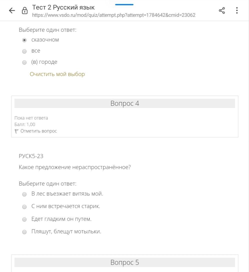Click the lock site-security icon

[x=24, y=11]
